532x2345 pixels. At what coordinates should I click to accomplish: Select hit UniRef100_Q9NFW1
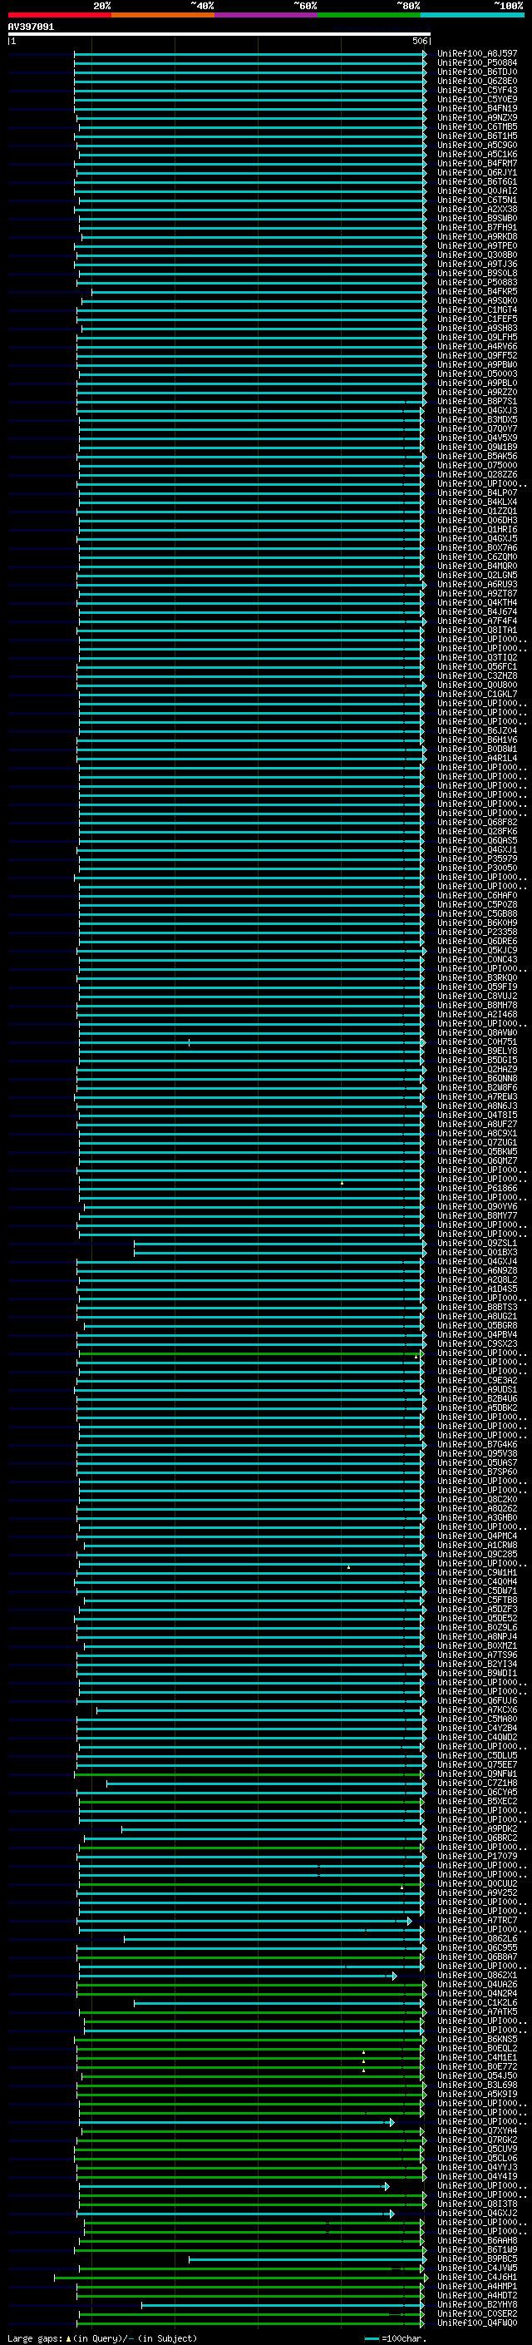point(476,1774)
